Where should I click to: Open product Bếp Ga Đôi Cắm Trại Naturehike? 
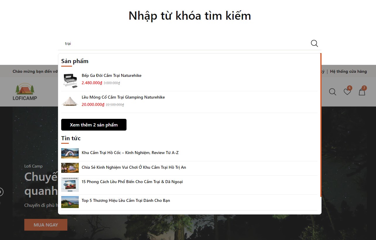112,75
